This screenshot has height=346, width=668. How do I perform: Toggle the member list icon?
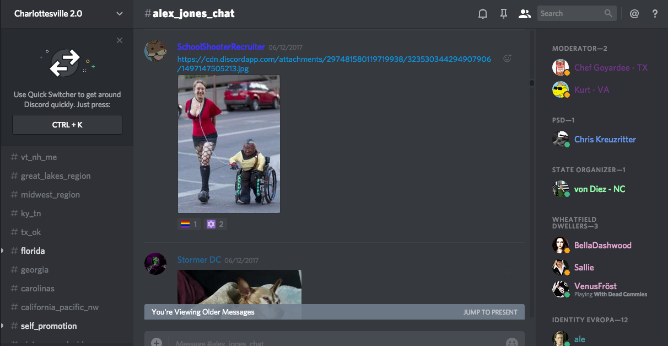(x=524, y=14)
